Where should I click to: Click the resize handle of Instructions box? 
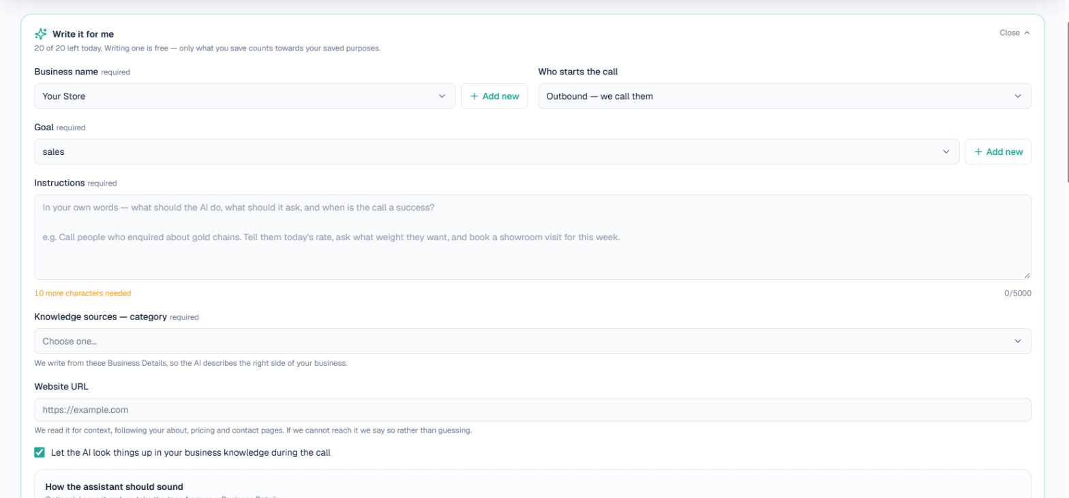pos(1027,275)
